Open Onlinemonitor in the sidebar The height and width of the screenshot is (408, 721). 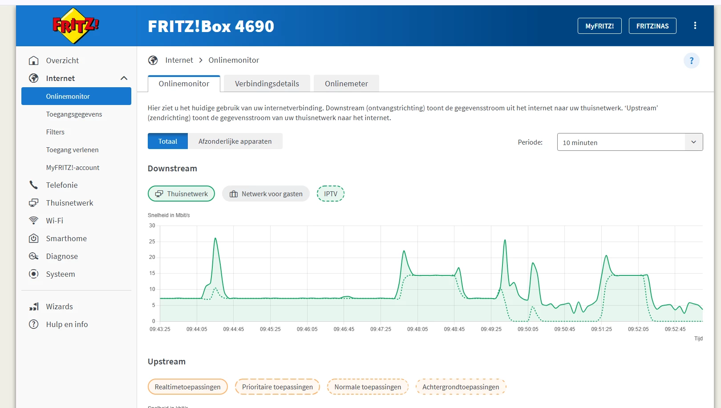[x=76, y=96]
